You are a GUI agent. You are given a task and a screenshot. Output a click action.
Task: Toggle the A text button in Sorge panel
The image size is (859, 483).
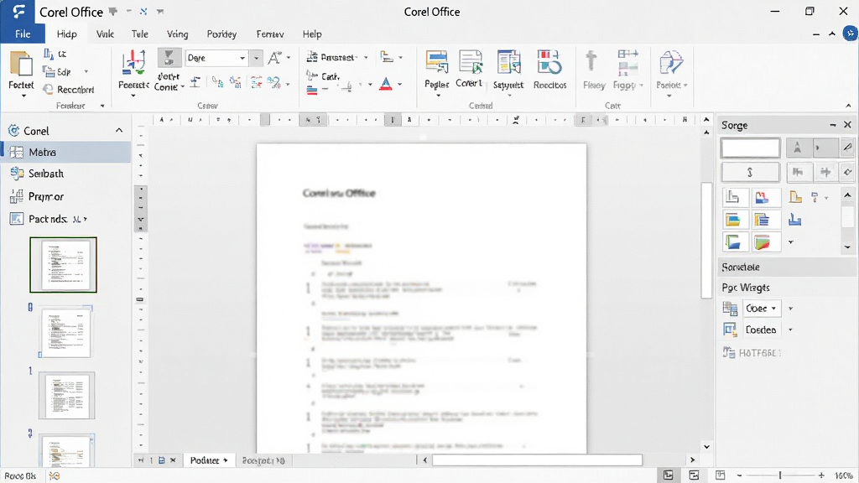pos(798,148)
